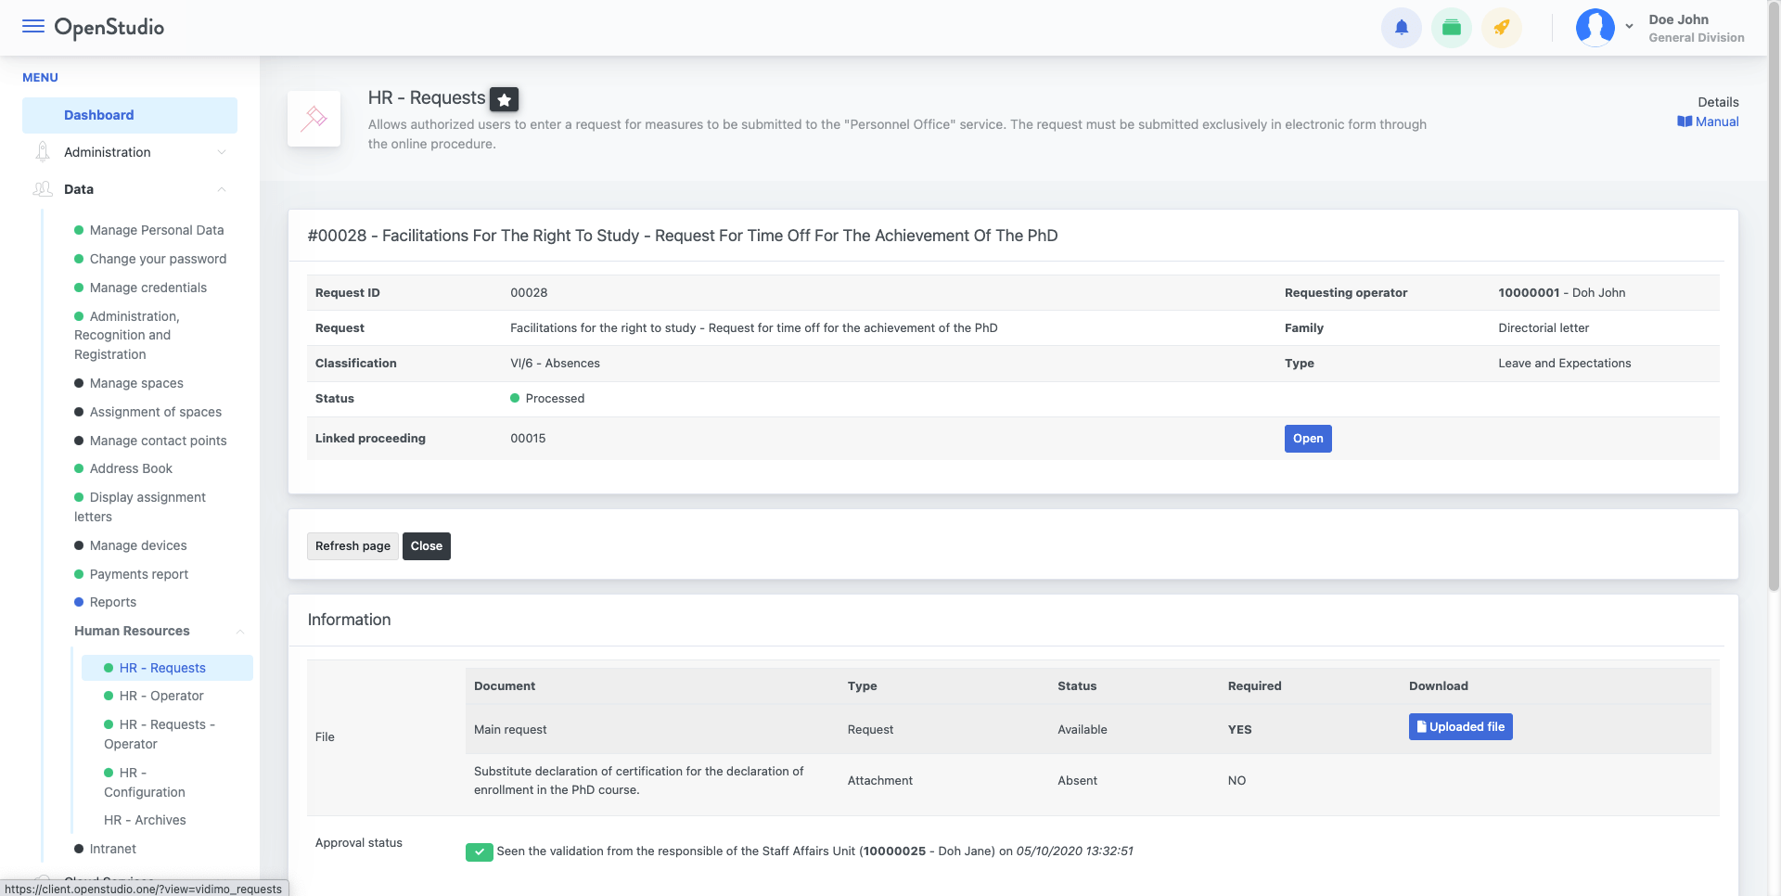Click the Substitute declaration document name

638,781
